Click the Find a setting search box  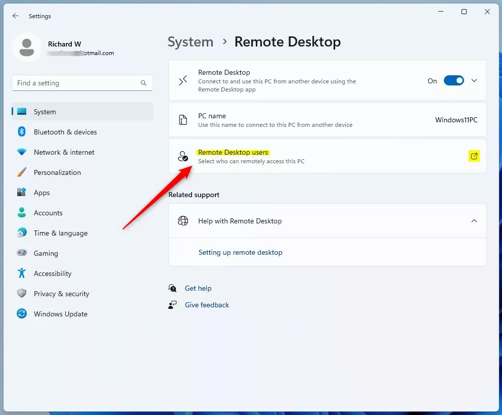pyautogui.click(x=82, y=83)
